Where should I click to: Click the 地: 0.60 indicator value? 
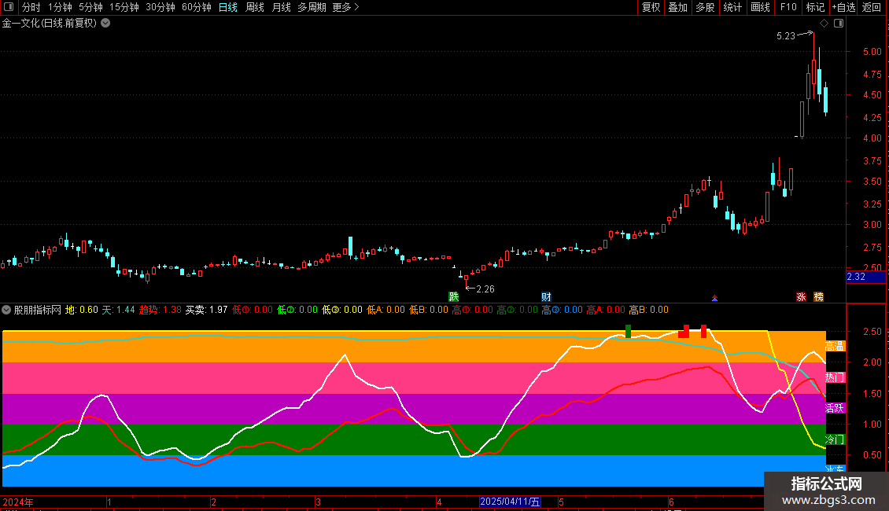click(x=82, y=310)
